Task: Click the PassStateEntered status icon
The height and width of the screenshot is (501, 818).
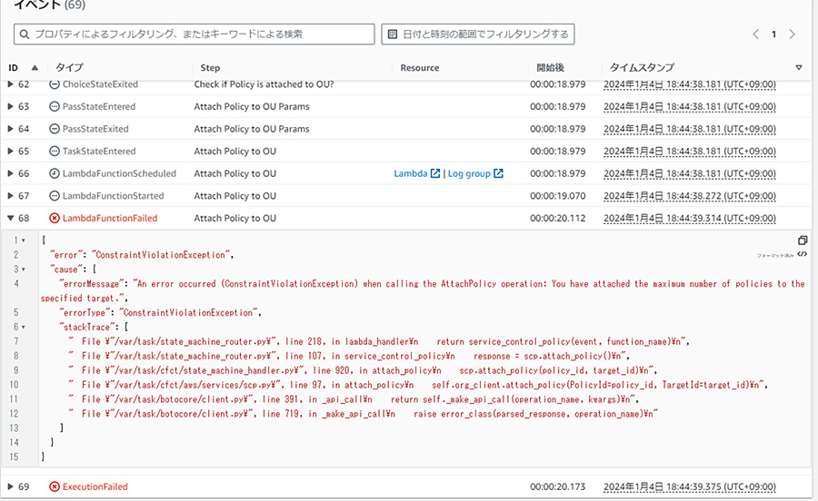Action: (55, 107)
